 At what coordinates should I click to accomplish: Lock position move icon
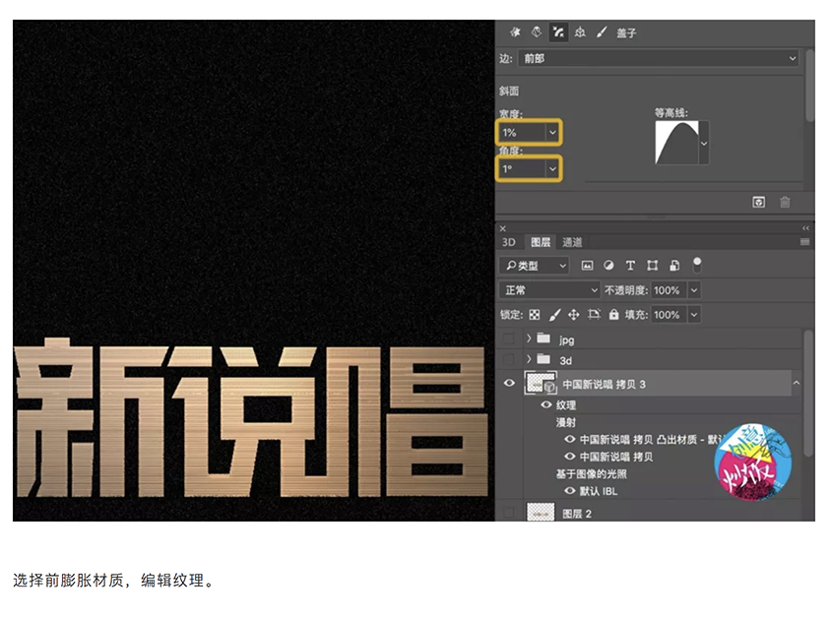[573, 315]
